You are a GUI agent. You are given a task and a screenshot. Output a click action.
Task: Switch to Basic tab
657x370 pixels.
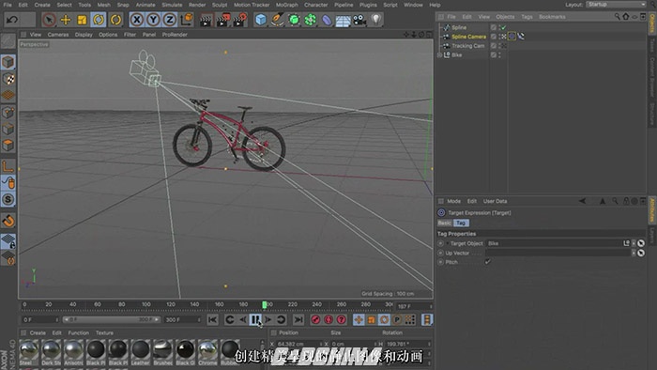pyautogui.click(x=445, y=223)
